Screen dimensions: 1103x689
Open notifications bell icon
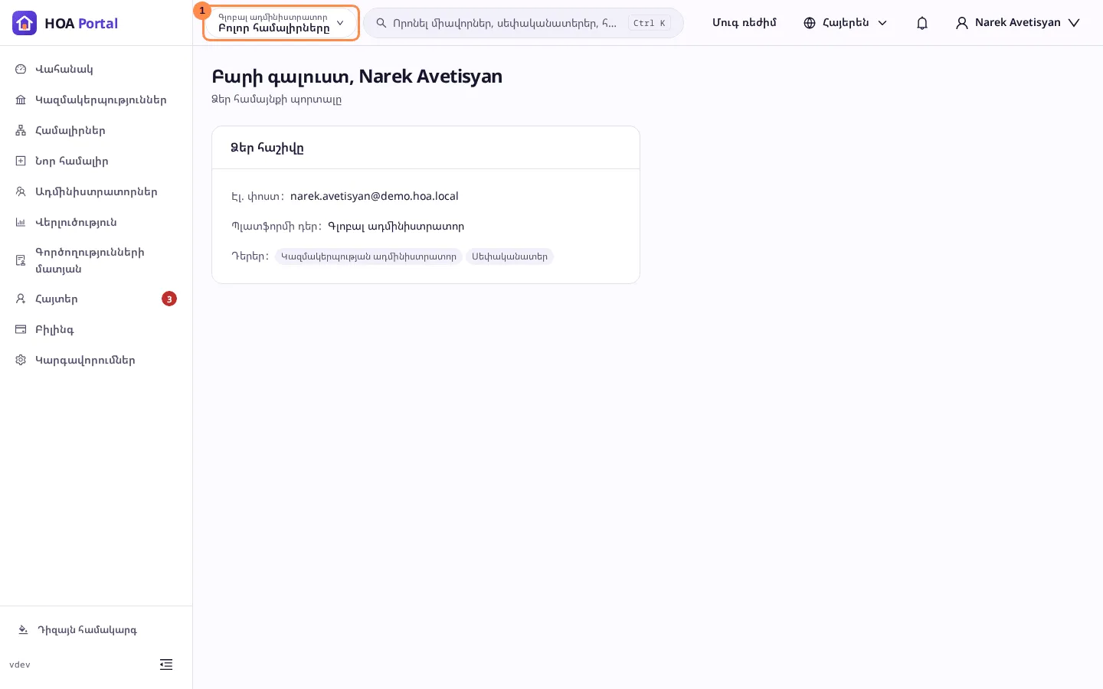pos(922,23)
